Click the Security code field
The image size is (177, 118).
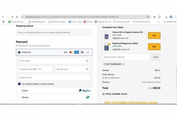pos(73,69)
